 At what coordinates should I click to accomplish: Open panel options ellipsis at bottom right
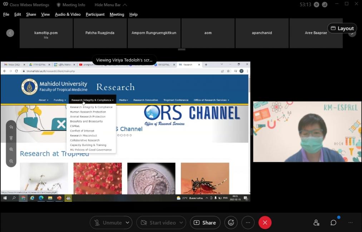click(351, 223)
